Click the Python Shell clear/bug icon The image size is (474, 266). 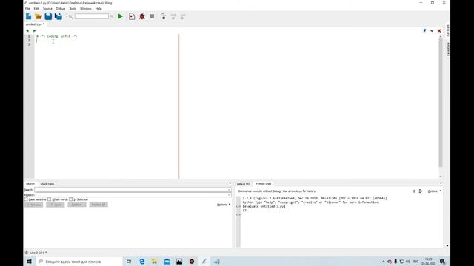click(414, 191)
